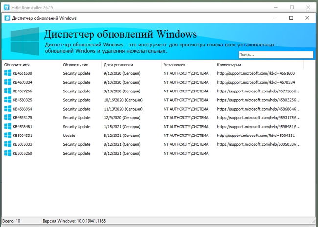Select update KB4561600 by its name
The height and width of the screenshot is (227, 318).
[23, 73]
